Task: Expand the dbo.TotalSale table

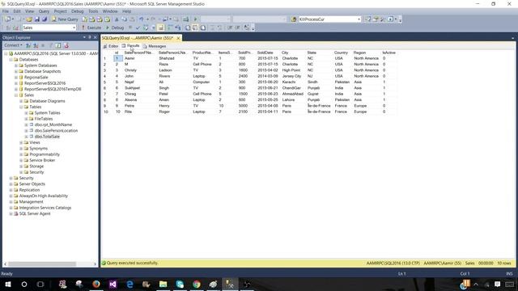Action: pos(26,137)
